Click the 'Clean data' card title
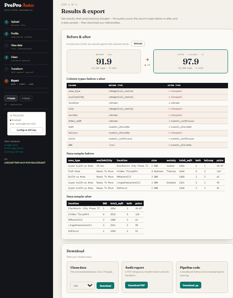 click(78, 267)
